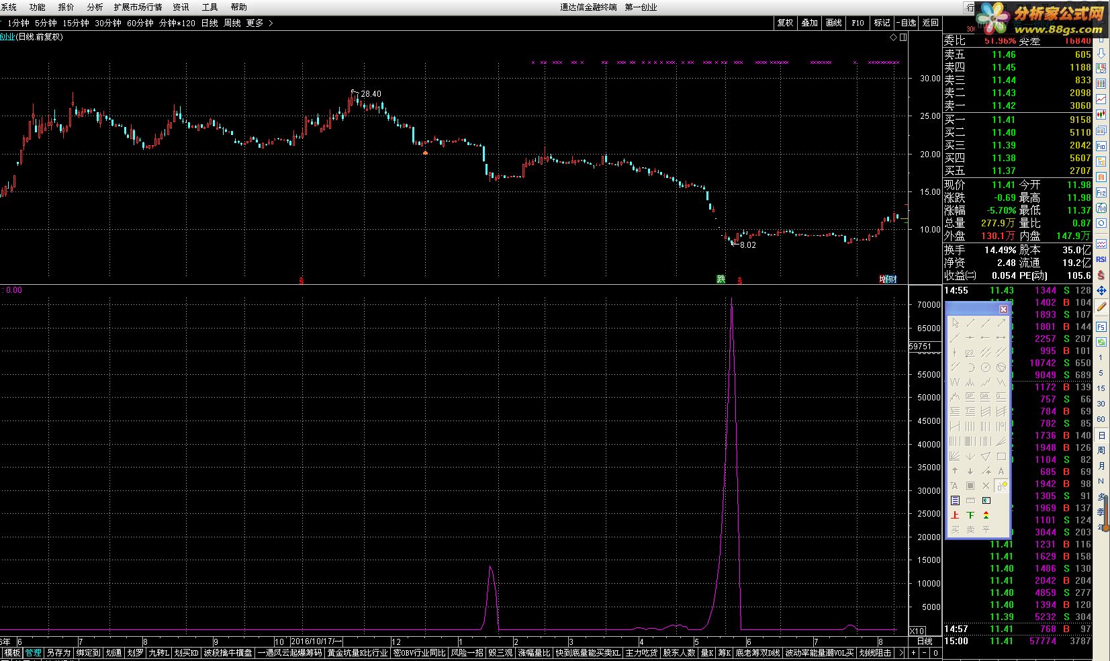Expand the 更多 periods dropdown

260,23
